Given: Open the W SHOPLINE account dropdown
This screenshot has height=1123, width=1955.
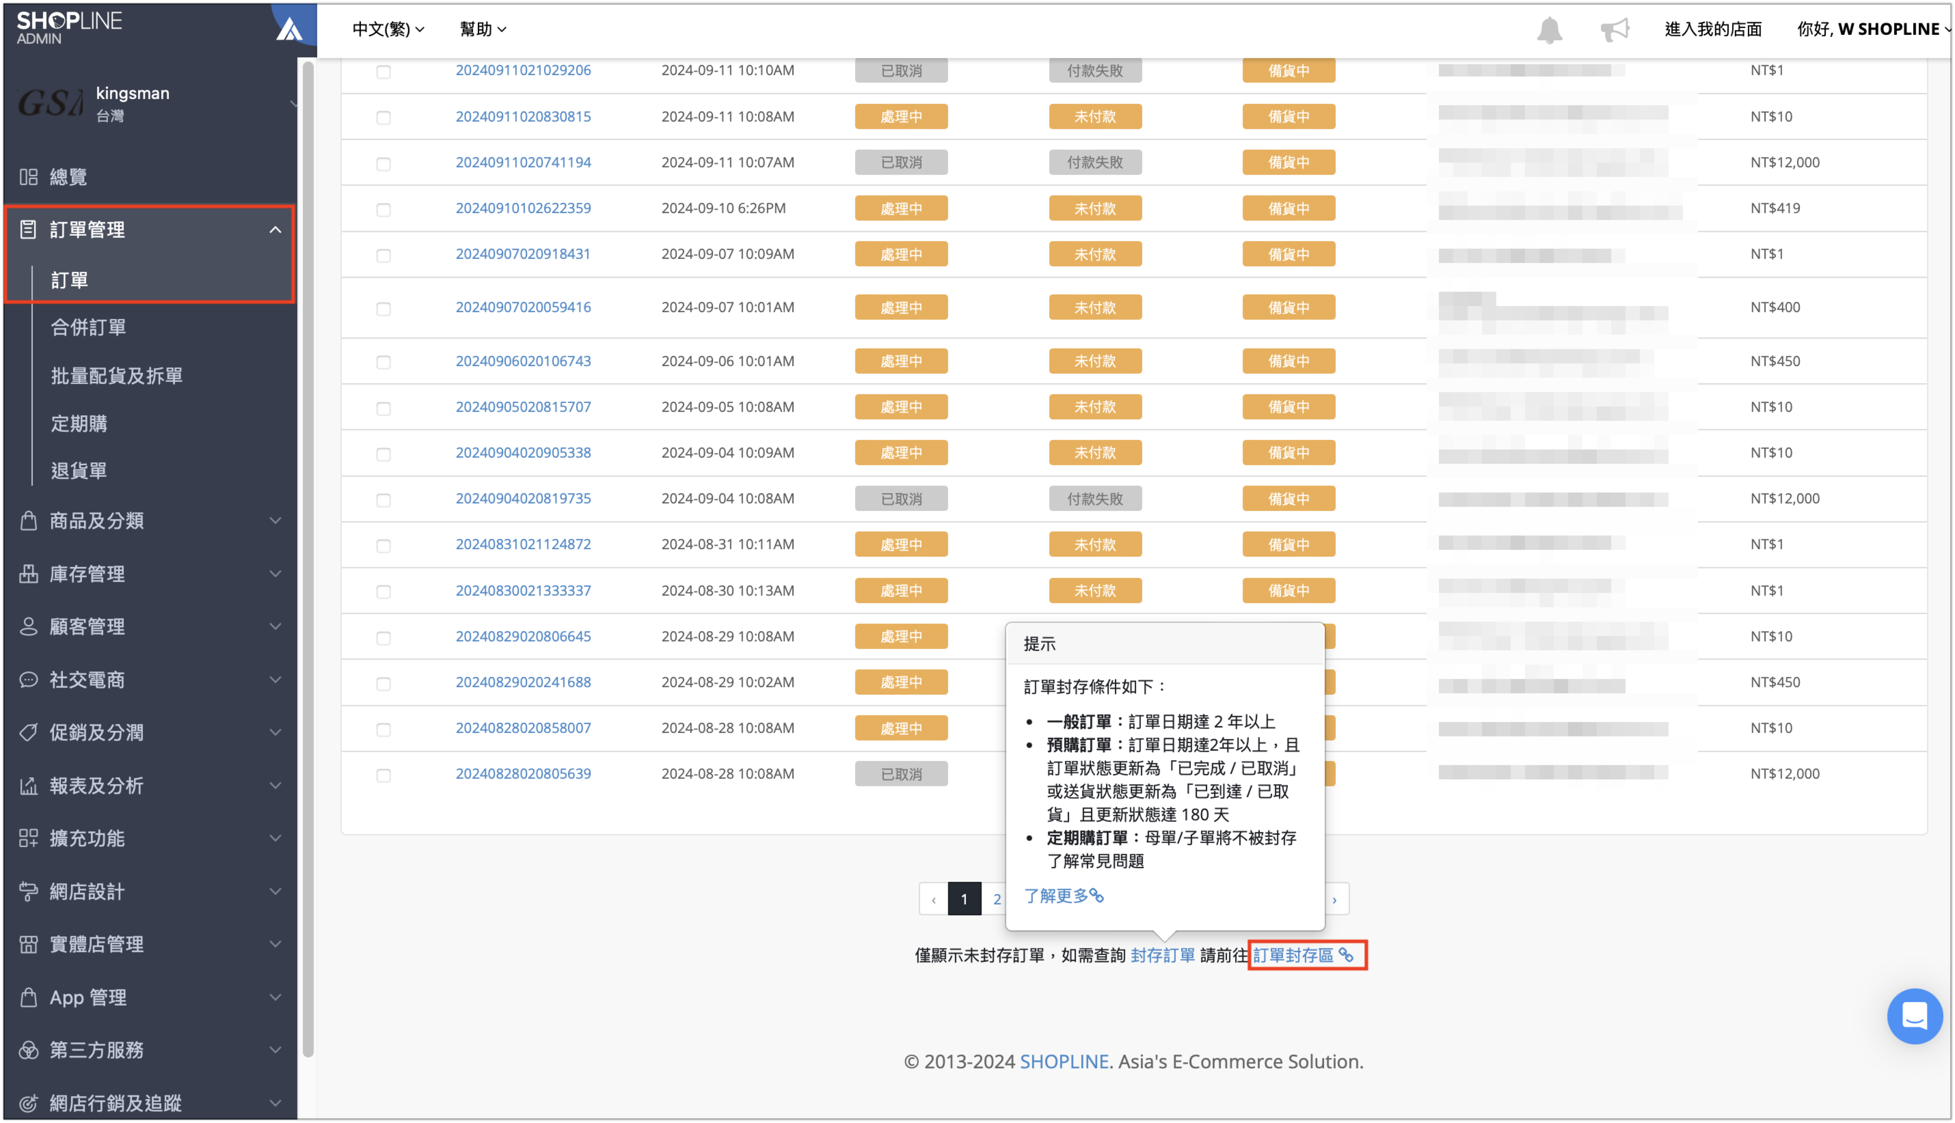Looking at the screenshot, I should coord(1873,29).
